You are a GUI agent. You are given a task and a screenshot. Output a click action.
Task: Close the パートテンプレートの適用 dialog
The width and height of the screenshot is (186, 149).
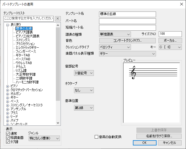[182, 4]
